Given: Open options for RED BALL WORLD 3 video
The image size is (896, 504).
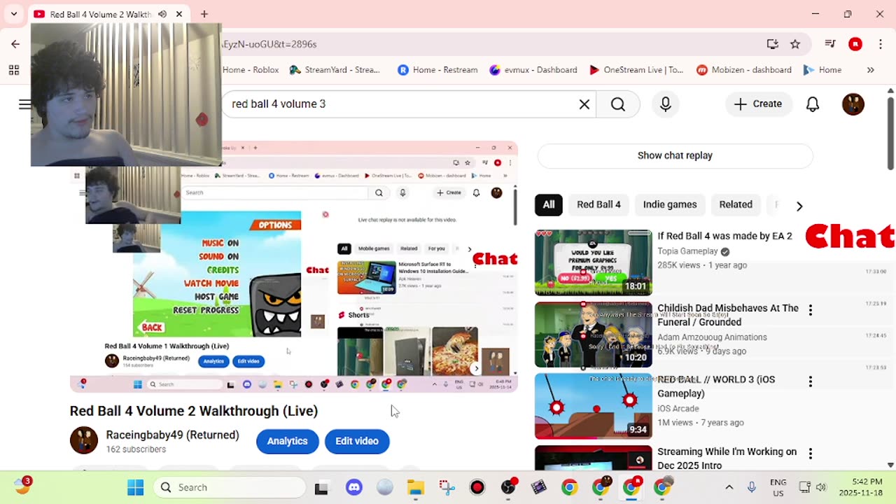Looking at the screenshot, I should (x=811, y=381).
